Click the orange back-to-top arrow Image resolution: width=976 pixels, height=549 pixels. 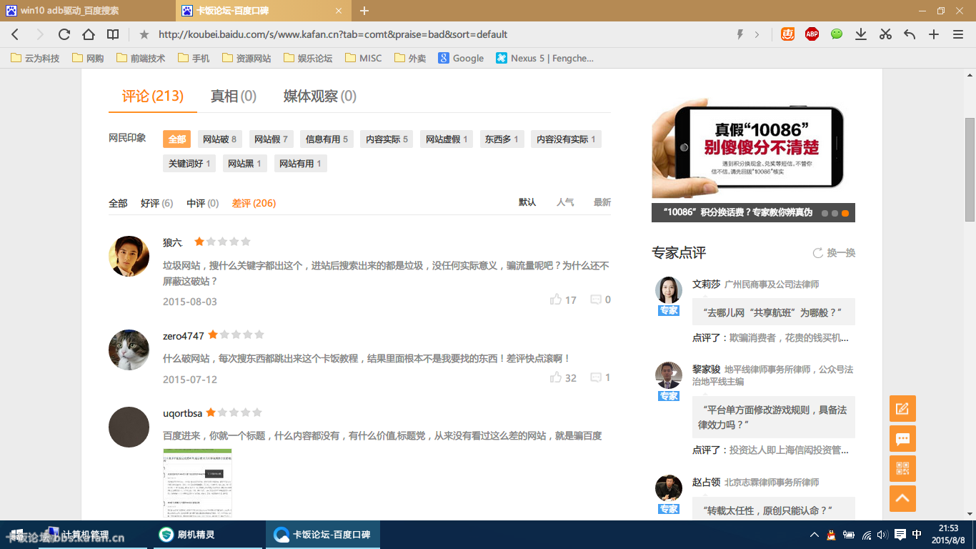tap(902, 499)
